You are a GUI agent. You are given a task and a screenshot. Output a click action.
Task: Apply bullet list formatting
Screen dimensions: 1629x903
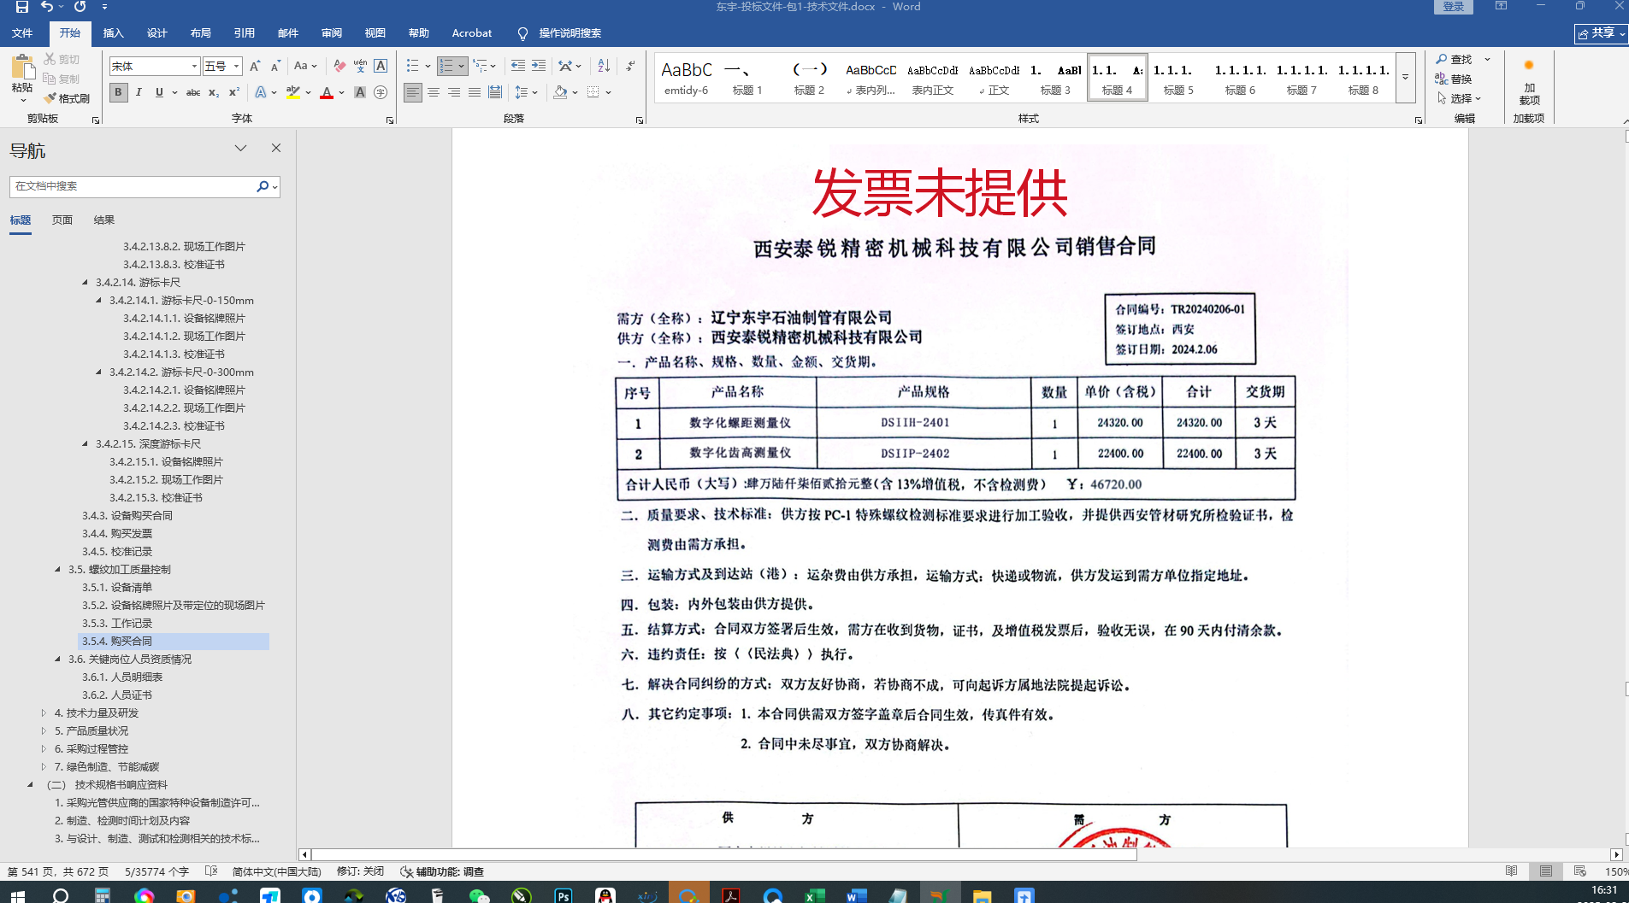[x=413, y=66]
